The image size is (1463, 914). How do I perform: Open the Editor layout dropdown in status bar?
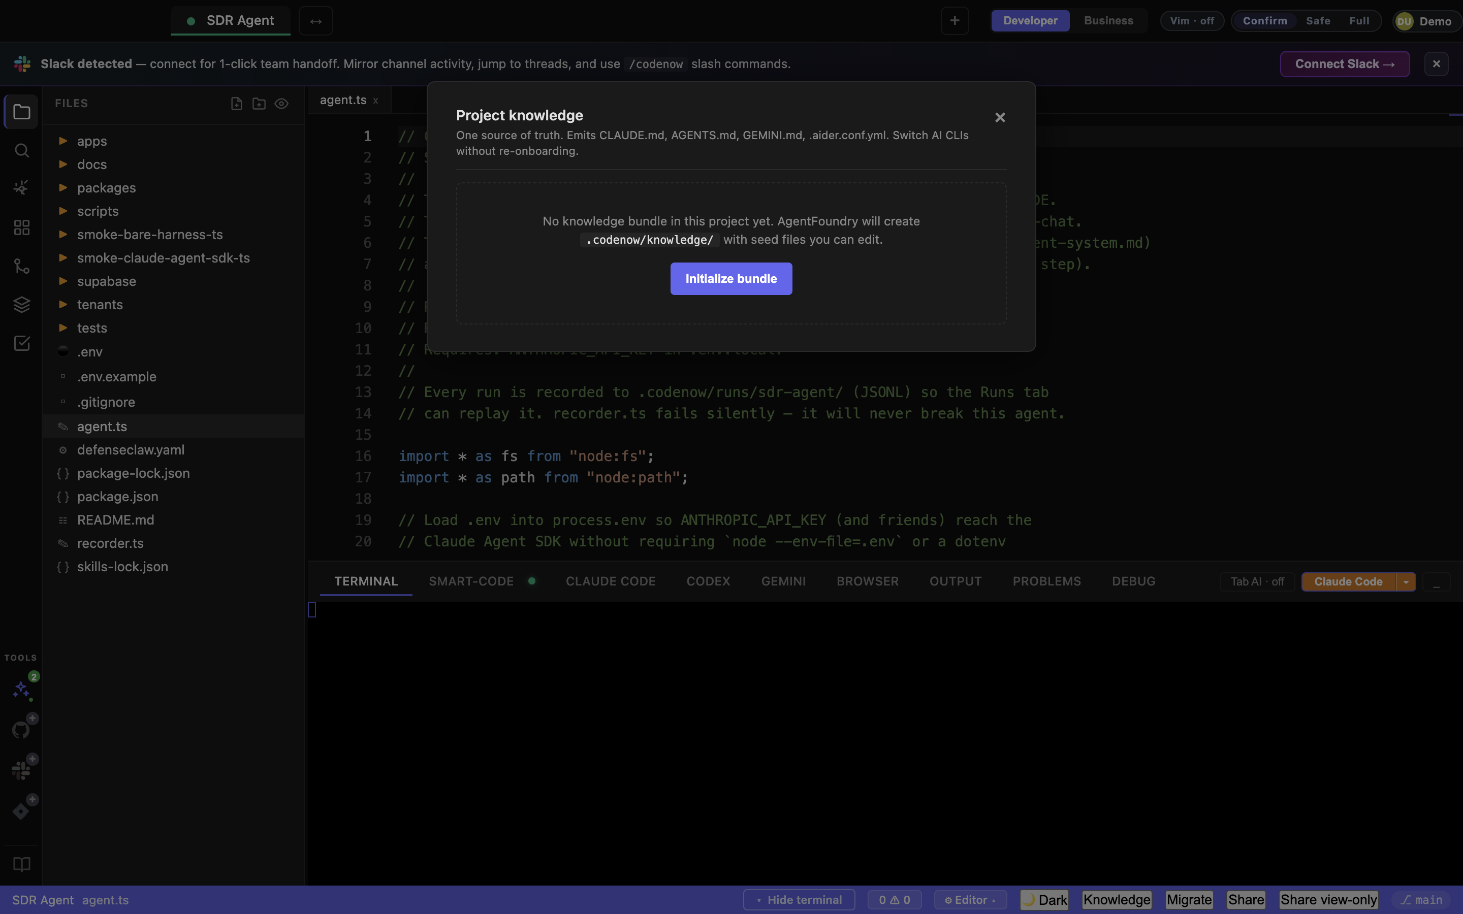point(970,900)
